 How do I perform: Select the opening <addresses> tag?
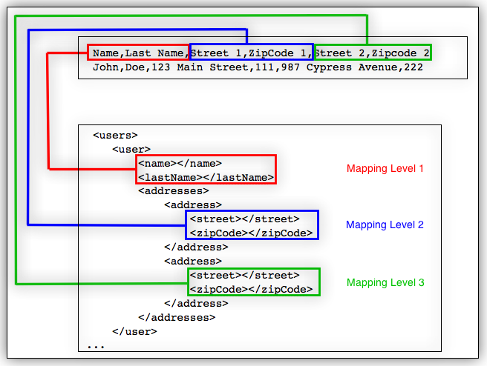tap(173, 191)
